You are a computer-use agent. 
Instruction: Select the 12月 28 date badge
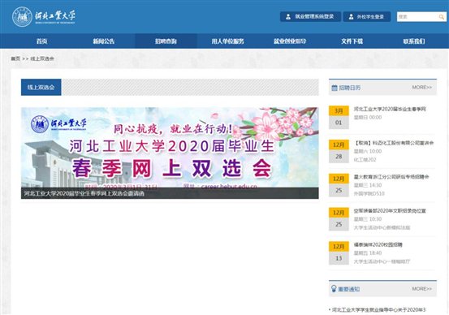click(x=339, y=151)
